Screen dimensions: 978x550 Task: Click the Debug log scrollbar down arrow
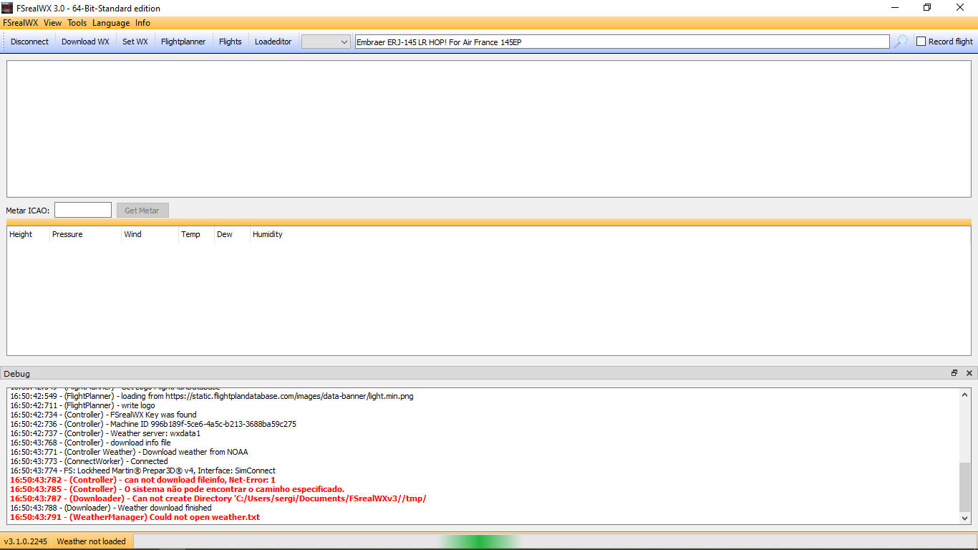coord(964,518)
